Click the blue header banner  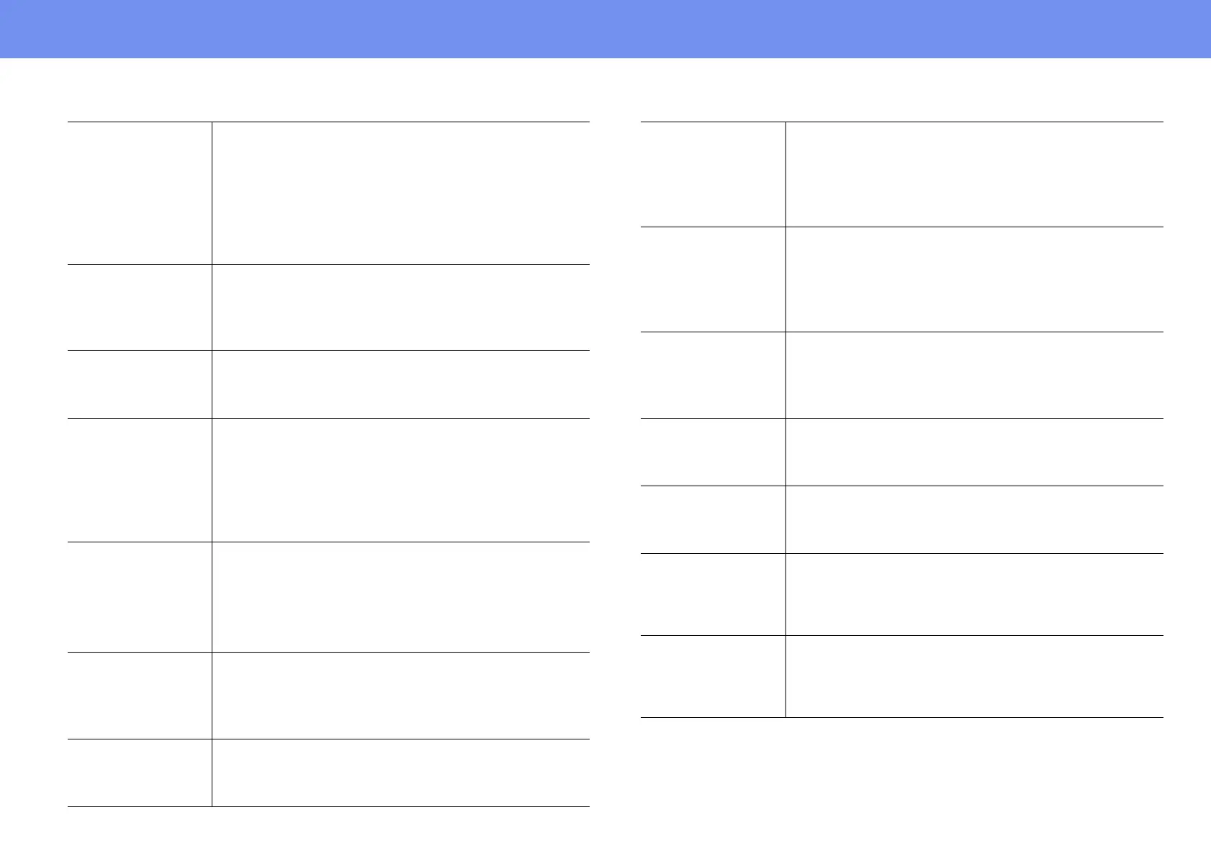tap(605, 29)
